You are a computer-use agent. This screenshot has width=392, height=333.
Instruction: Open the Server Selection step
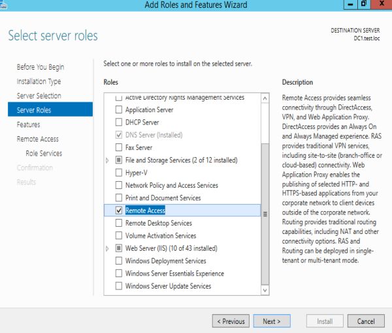click(39, 96)
